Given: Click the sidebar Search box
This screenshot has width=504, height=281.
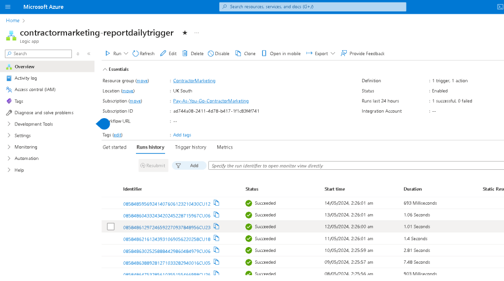Looking at the screenshot, I should [x=38, y=54].
